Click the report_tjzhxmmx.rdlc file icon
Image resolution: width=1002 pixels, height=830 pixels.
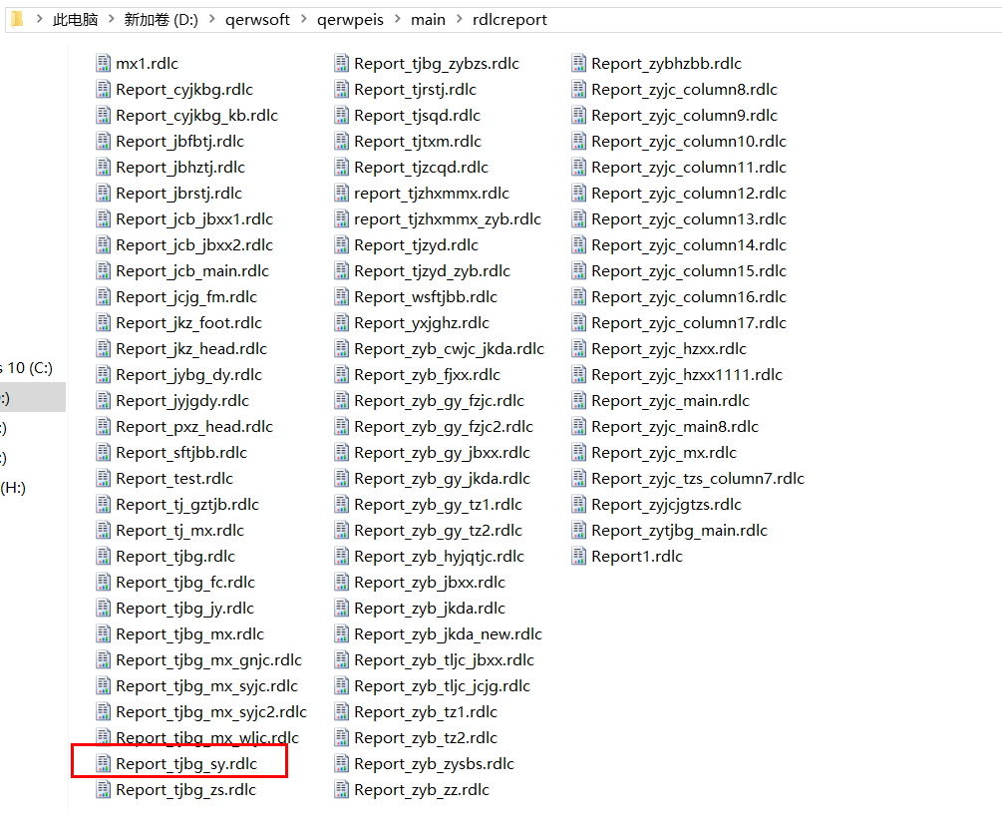click(342, 194)
